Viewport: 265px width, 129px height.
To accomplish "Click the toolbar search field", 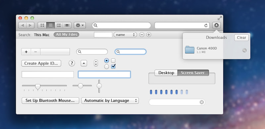I will [121, 26].
